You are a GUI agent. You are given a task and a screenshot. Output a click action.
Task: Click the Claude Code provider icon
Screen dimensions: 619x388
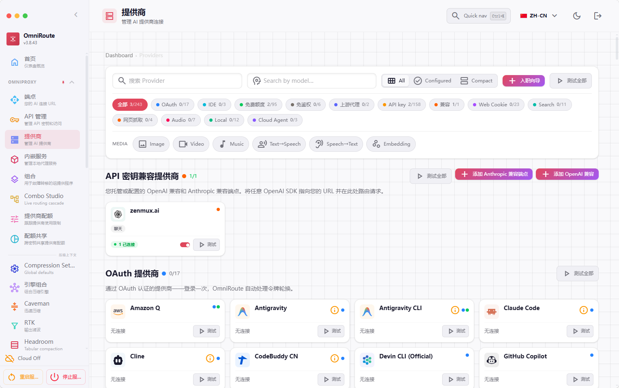(x=492, y=312)
